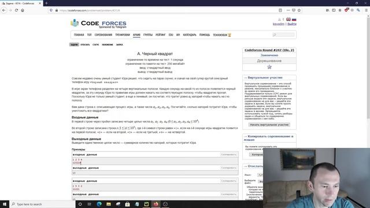Image resolution: width=370 pixels, height=208 pixels.
Task: Copy second example output with Скопировать button
Action: click(x=229, y=194)
